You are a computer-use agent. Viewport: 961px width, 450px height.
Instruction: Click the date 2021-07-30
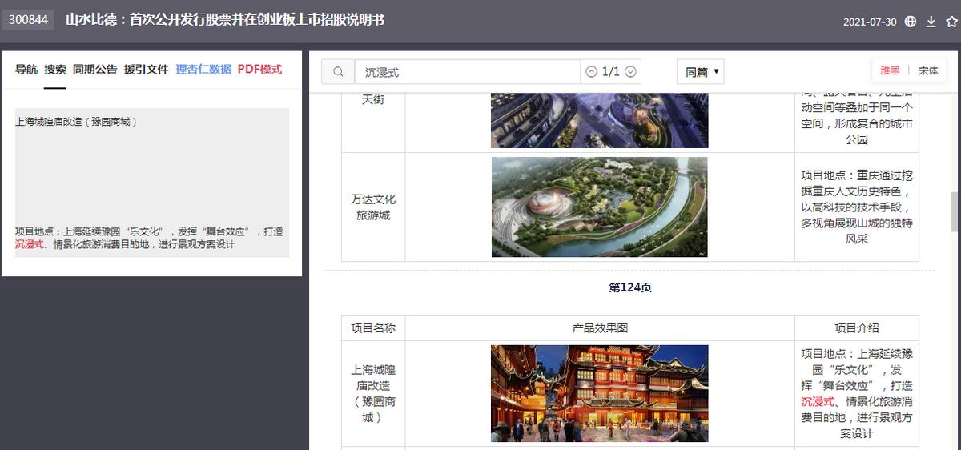(870, 22)
